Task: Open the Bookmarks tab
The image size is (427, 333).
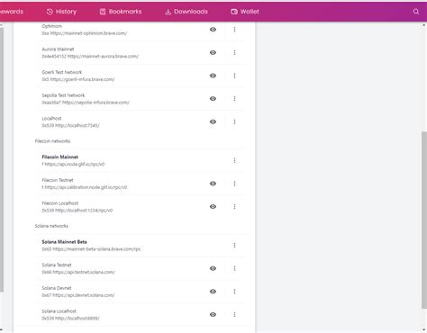Action: [x=121, y=12]
